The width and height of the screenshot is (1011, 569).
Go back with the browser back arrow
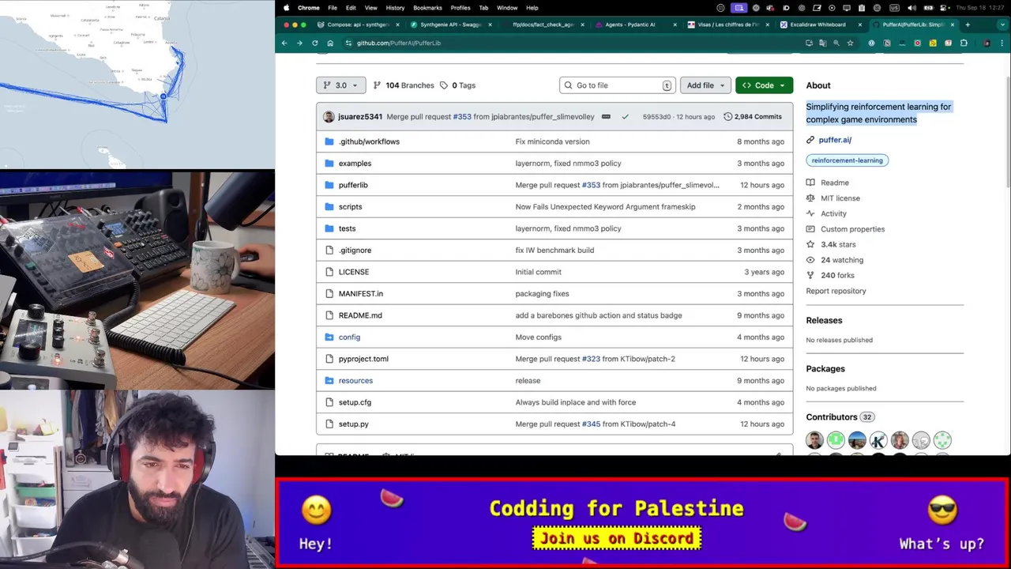coord(284,43)
